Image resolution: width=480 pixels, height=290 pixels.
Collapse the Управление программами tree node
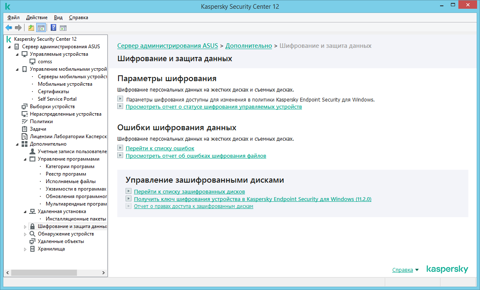tap(25, 159)
